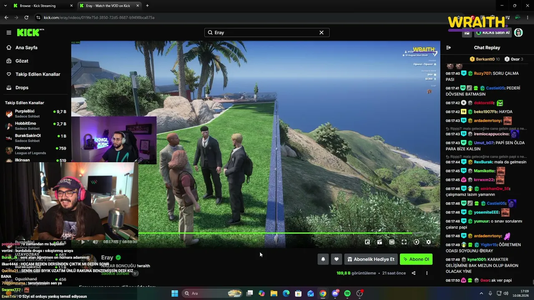Open the video more-options menu
Image resolution: width=534 pixels, height=300 pixels.
tap(427, 273)
